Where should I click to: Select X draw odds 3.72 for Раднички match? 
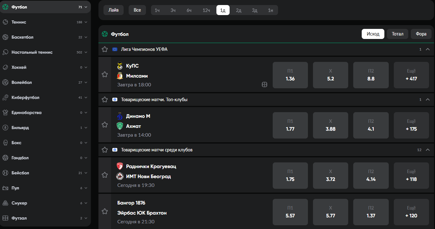point(331,176)
